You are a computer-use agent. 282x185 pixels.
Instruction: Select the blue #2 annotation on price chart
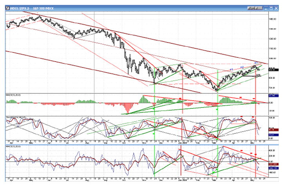click(x=242, y=68)
